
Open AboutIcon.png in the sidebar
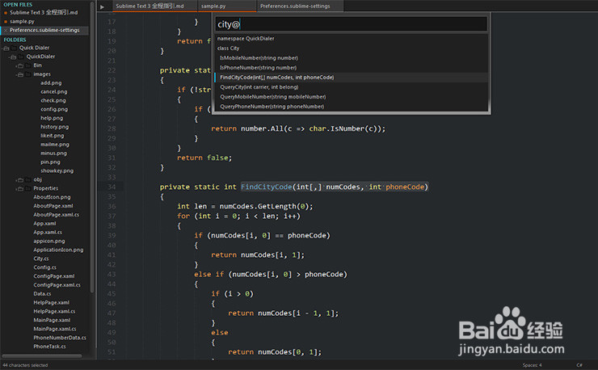[52, 197]
